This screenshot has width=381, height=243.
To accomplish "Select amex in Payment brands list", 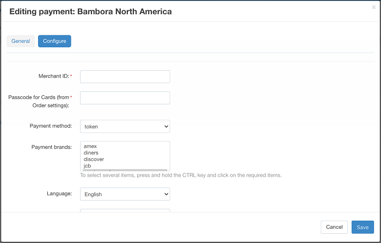I will [x=90, y=147].
